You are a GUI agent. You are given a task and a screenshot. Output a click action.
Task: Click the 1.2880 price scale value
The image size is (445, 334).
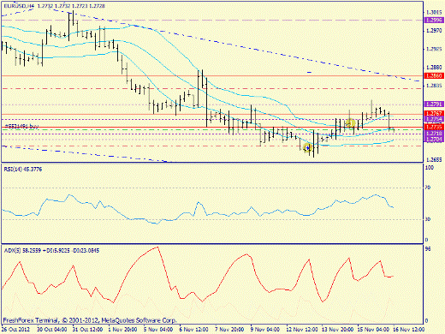click(434, 68)
